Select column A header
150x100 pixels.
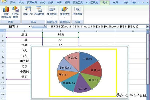pos(24,31)
